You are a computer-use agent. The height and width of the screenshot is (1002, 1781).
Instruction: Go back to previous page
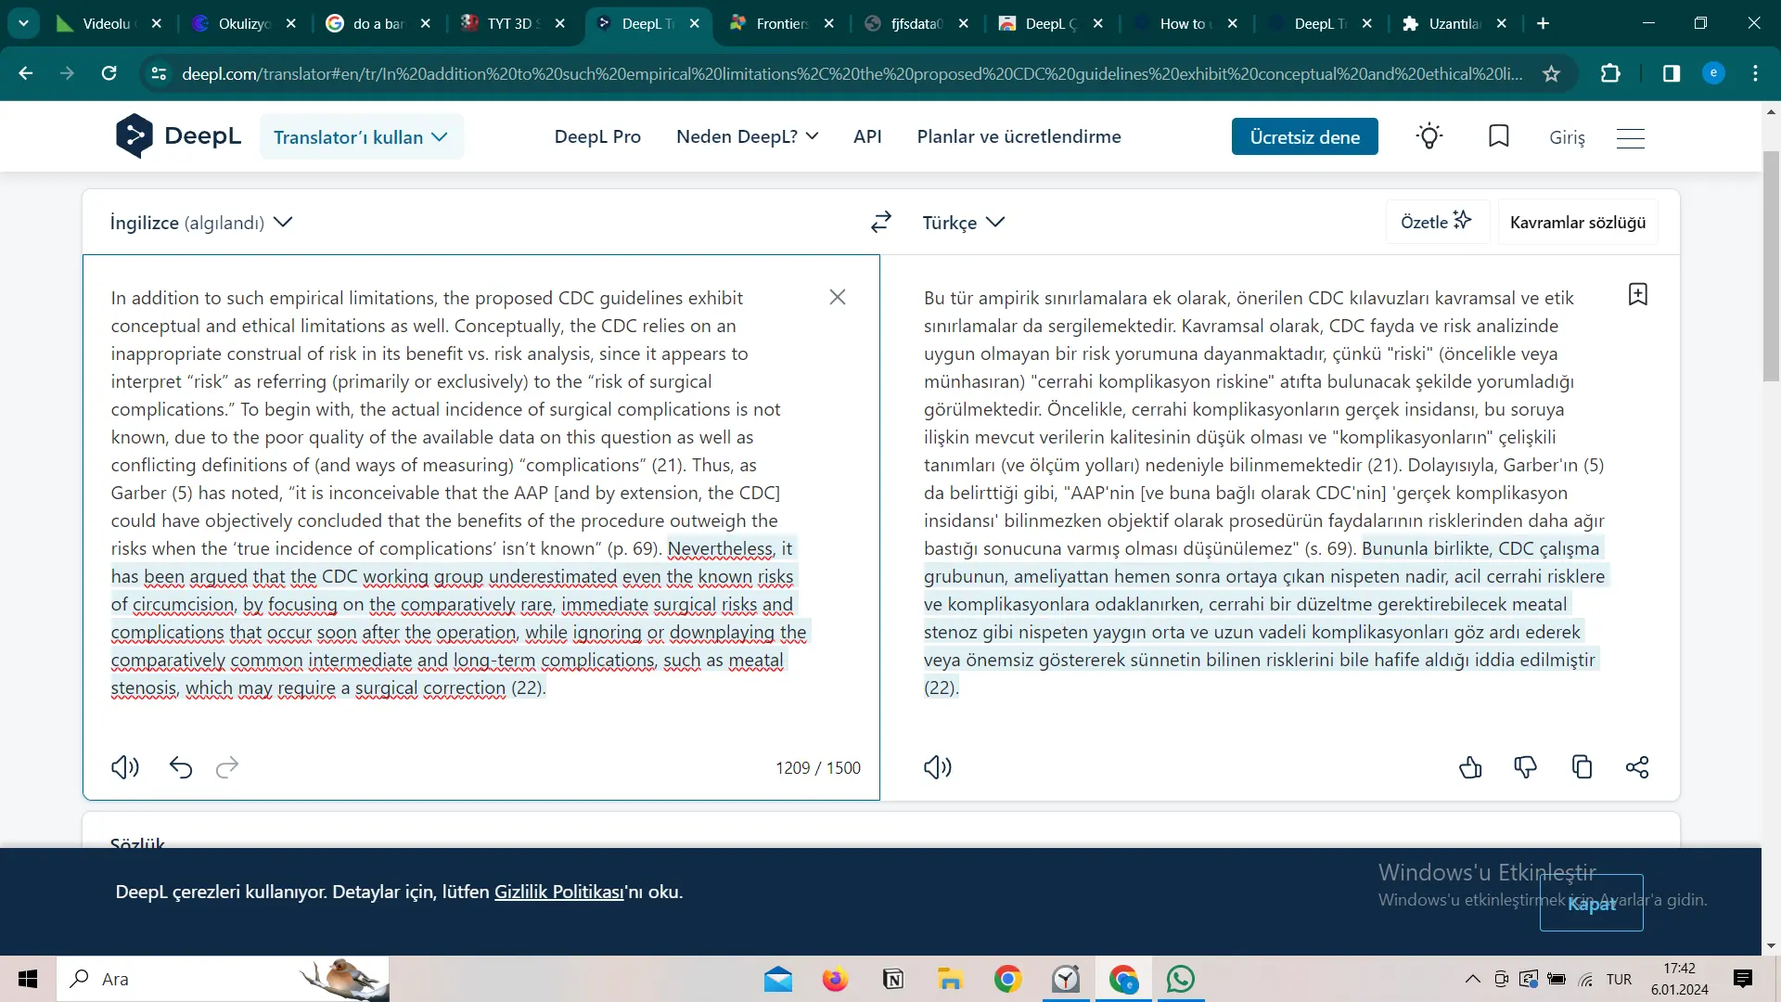pos(25,73)
